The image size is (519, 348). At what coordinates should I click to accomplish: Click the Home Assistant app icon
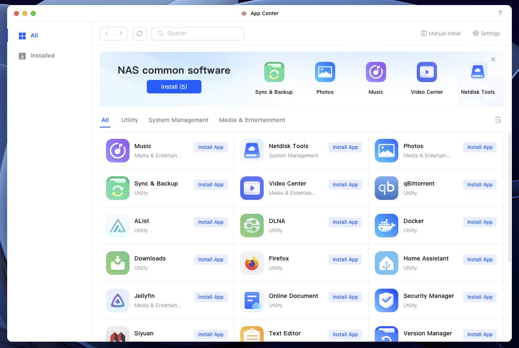(387, 263)
